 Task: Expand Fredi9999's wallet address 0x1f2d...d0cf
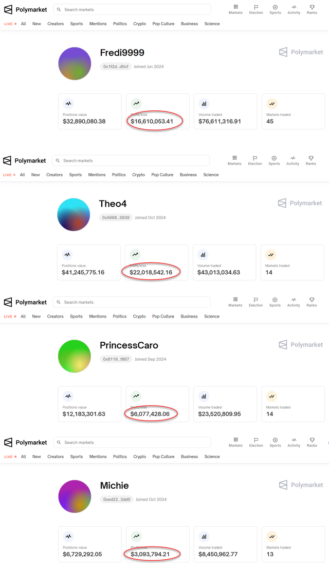click(x=117, y=67)
